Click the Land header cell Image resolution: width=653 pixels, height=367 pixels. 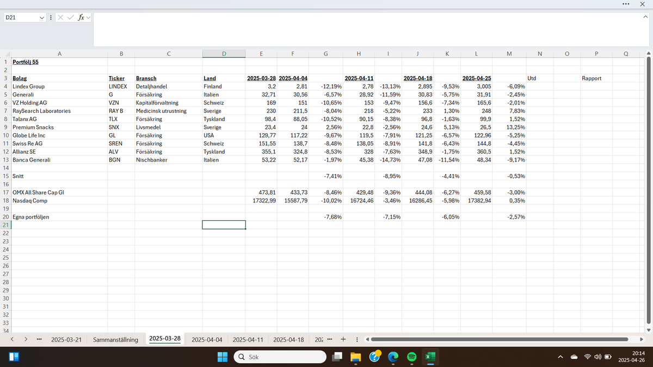(x=224, y=78)
